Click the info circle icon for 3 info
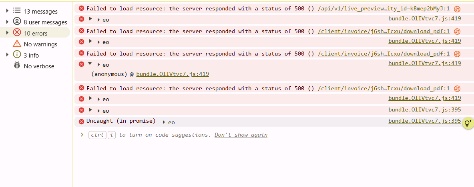Screen dimensions: 474x187 [x=17, y=55]
